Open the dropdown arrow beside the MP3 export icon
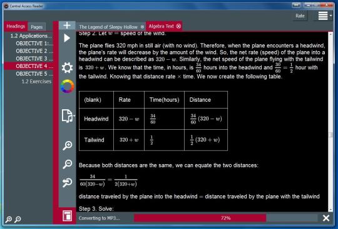 (x=74, y=116)
